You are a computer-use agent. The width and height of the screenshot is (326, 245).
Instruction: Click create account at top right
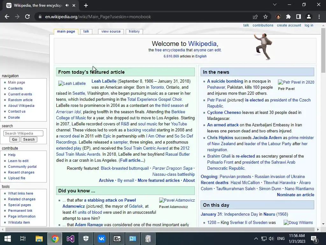click(x=289, y=25)
